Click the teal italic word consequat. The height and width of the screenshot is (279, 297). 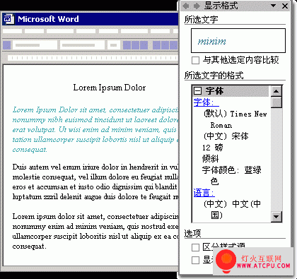pos(30,150)
